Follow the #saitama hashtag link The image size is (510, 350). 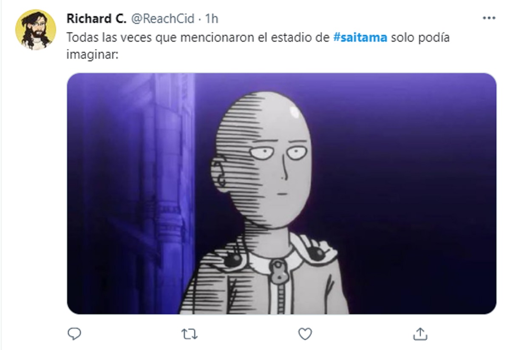point(360,37)
